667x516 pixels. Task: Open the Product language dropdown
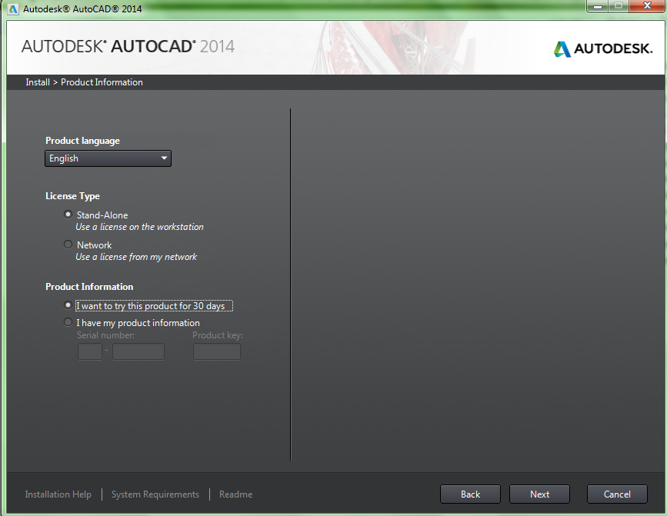click(x=108, y=158)
